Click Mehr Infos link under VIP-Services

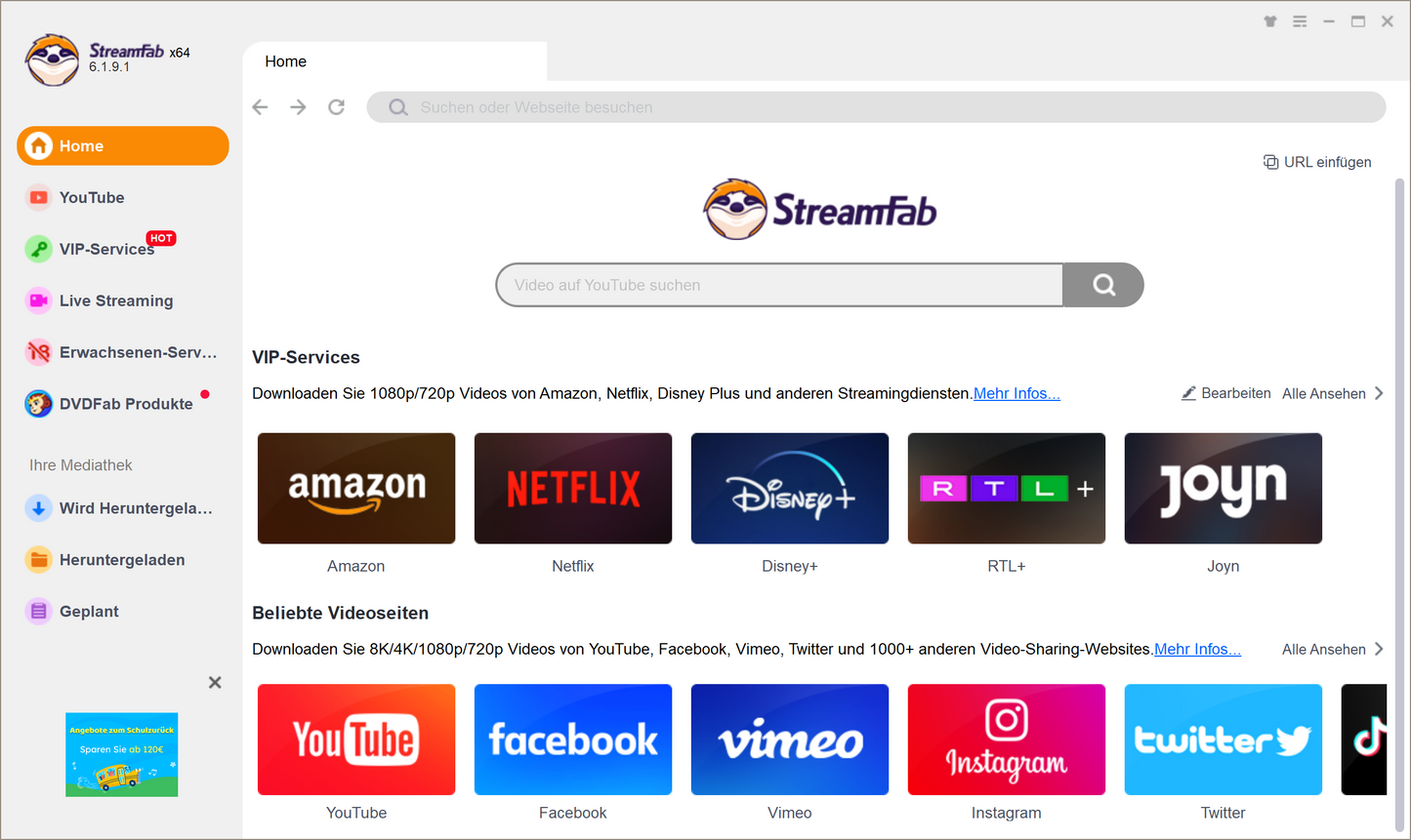[x=1016, y=394]
